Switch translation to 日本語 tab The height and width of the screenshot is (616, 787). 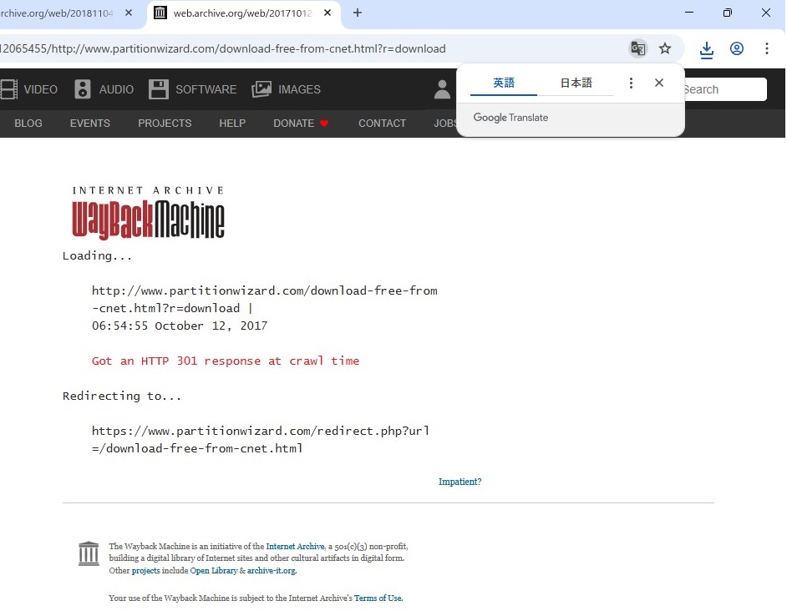[x=576, y=83]
